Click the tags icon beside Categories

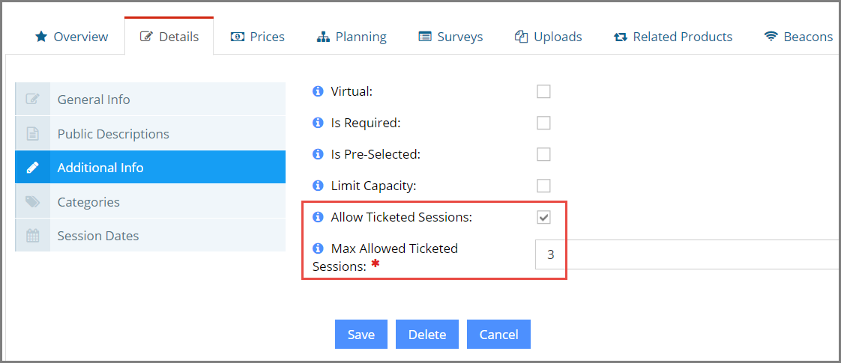(33, 202)
